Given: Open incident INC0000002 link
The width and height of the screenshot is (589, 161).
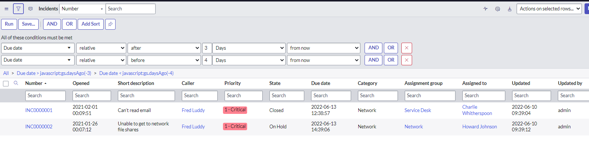Looking at the screenshot, I should (39, 126).
